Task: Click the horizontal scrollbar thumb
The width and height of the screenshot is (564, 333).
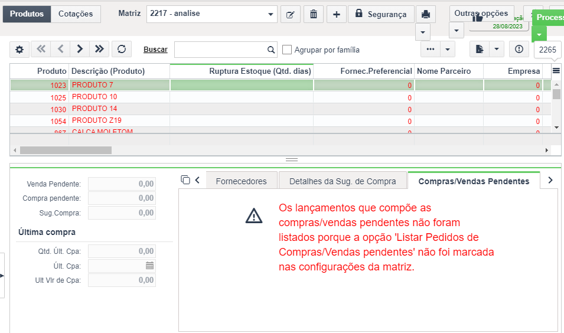Action: [66, 150]
